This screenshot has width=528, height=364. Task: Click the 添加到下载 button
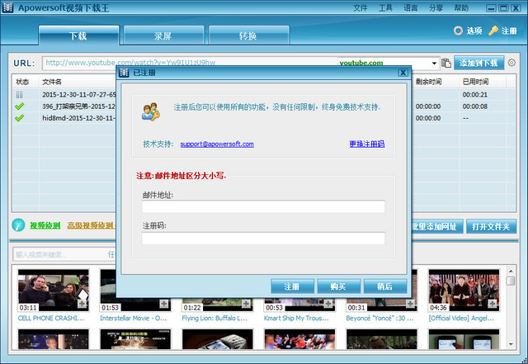click(478, 63)
